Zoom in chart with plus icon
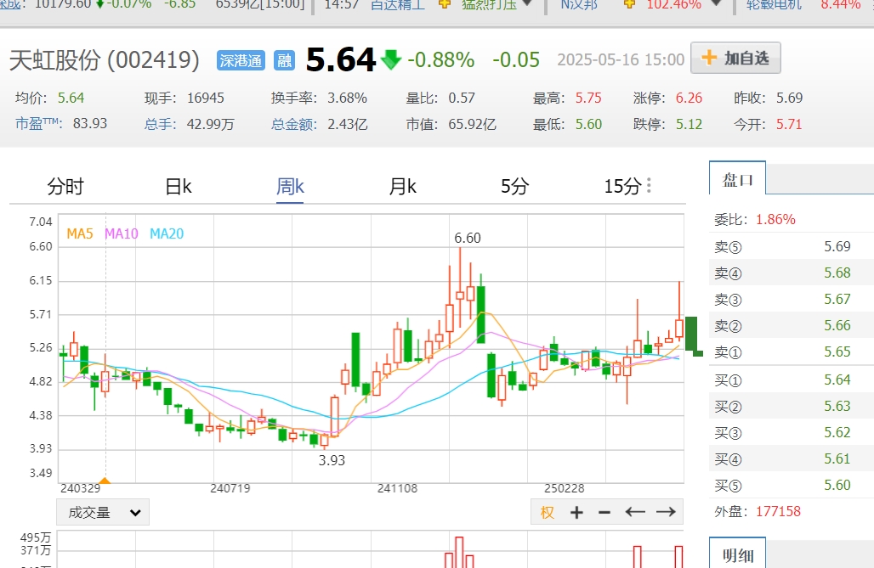Screen dimensions: 874x568 point(577,512)
